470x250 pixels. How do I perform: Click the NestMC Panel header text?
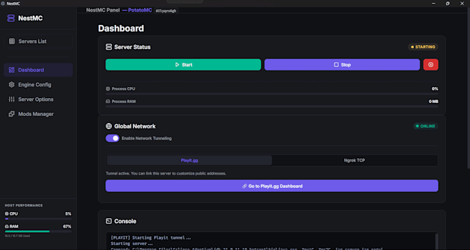[x=103, y=10]
